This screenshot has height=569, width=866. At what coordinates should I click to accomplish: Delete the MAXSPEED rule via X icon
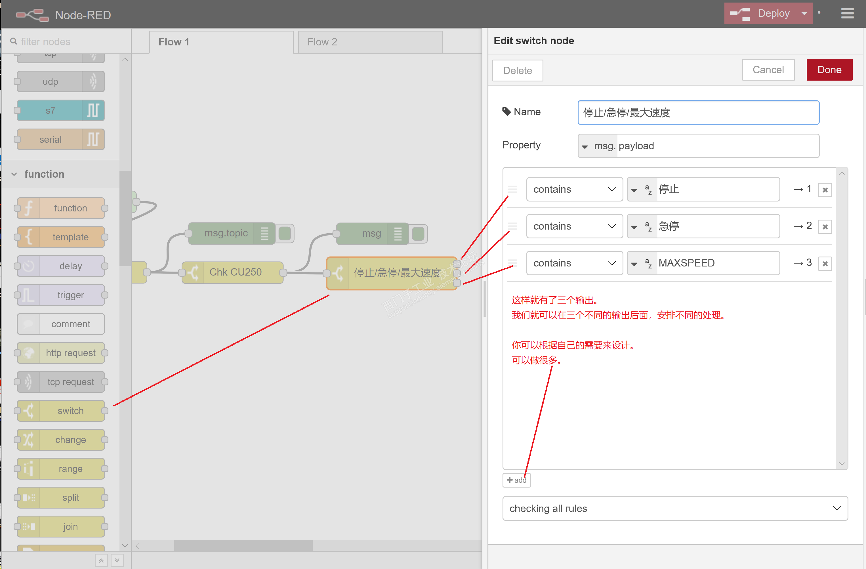pos(825,263)
